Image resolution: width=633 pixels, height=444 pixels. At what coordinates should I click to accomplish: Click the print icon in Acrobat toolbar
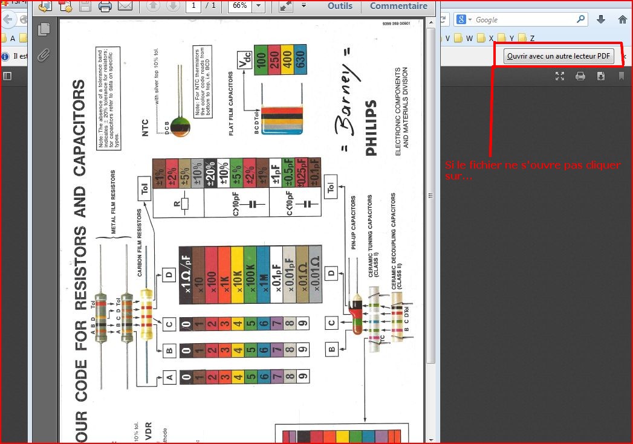pyautogui.click(x=105, y=7)
